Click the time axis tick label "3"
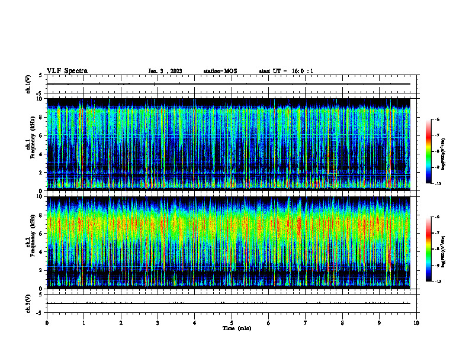Image resolution: width=469 pixels, height=362 pixels. tap(158, 323)
